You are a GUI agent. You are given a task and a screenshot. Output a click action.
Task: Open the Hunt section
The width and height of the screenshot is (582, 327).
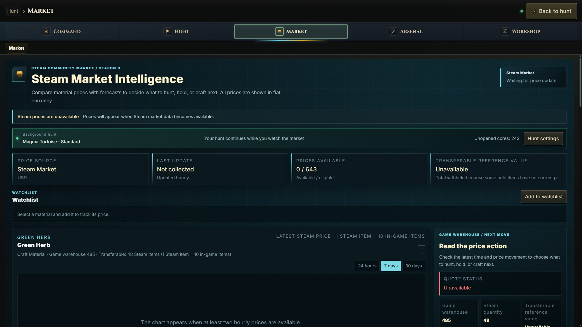176,31
